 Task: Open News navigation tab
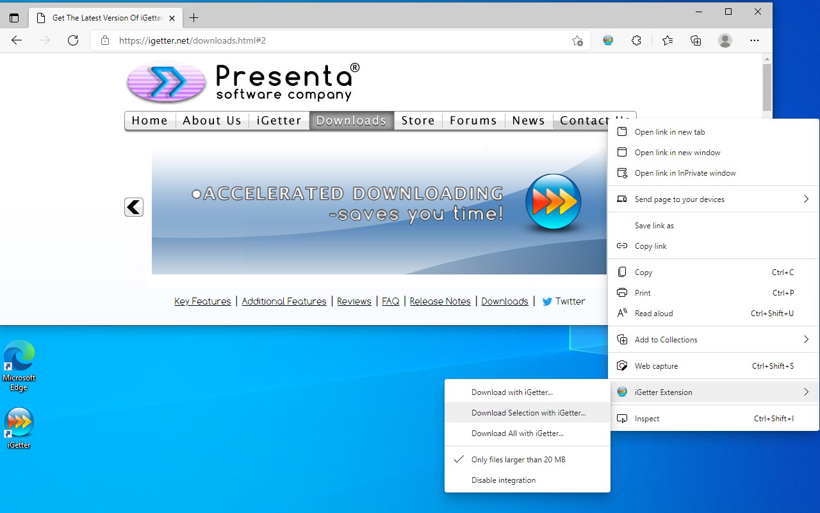coord(529,121)
